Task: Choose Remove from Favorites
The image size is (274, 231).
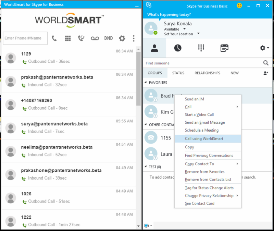Action: 208,172
